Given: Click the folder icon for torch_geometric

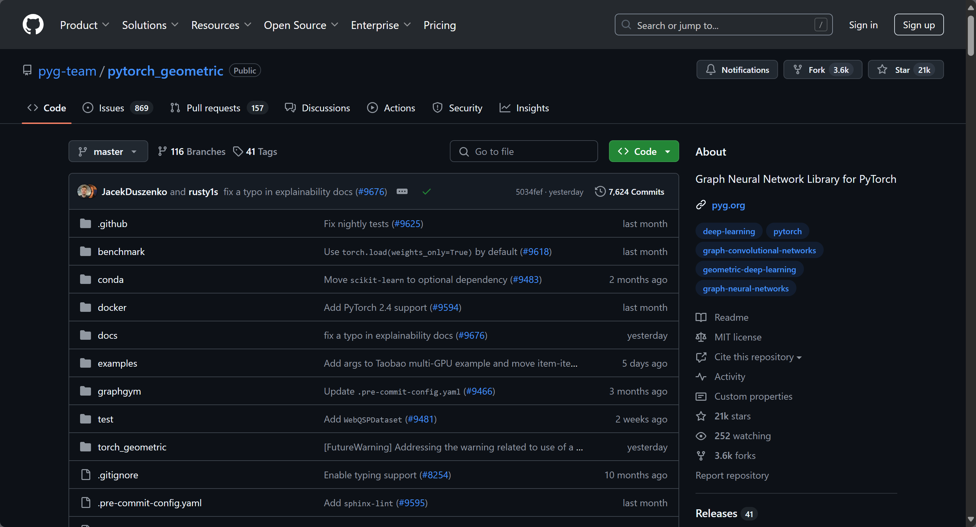Looking at the screenshot, I should 86,447.
